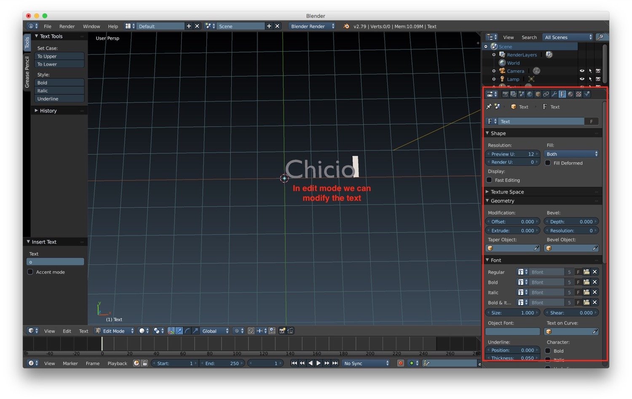This screenshot has height=399, width=632.
Task: Click the OpenGL render animation clapper icon
Action: [x=290, y=331]
